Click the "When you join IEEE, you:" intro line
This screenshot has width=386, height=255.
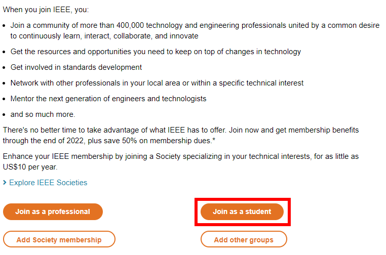46,10
